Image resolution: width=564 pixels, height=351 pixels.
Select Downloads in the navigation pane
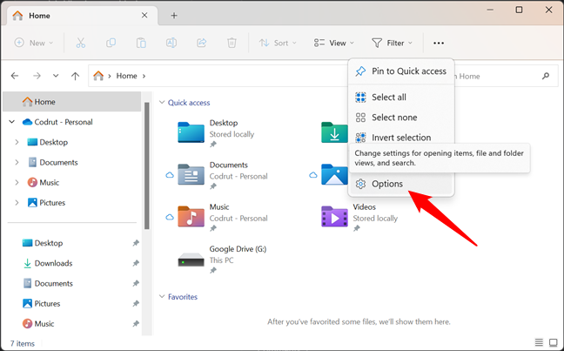coord(53,263)
